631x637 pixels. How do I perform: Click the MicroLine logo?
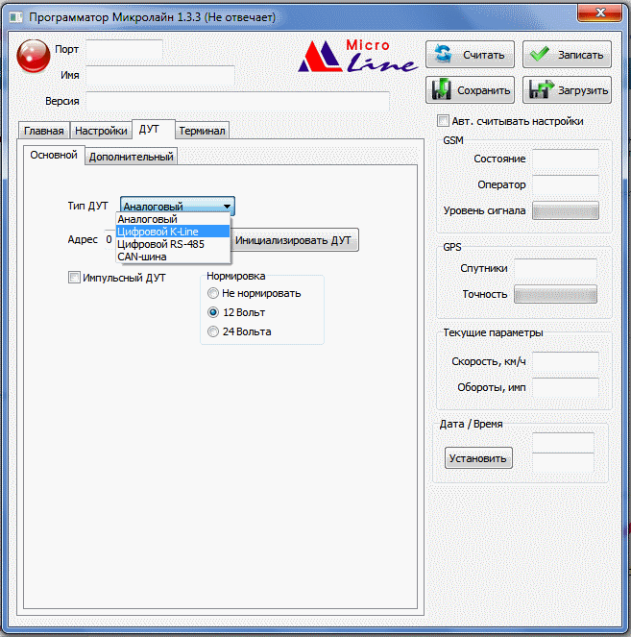(x=356, y=58)
